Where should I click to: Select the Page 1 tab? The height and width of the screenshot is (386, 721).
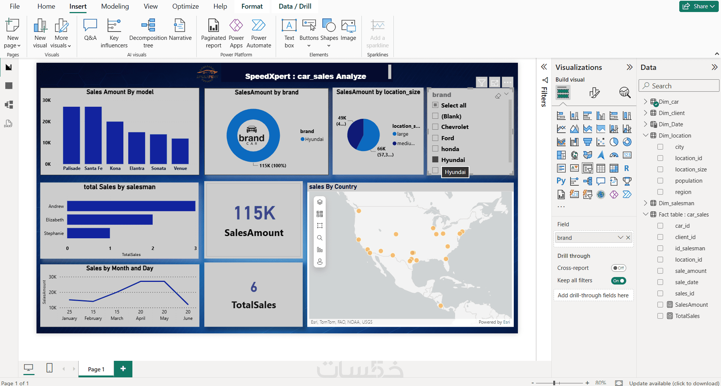96,369
